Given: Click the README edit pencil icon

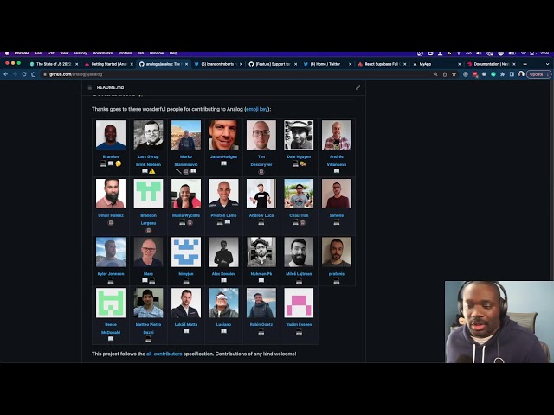Looking at the screenshot, I should pos(358,87).
